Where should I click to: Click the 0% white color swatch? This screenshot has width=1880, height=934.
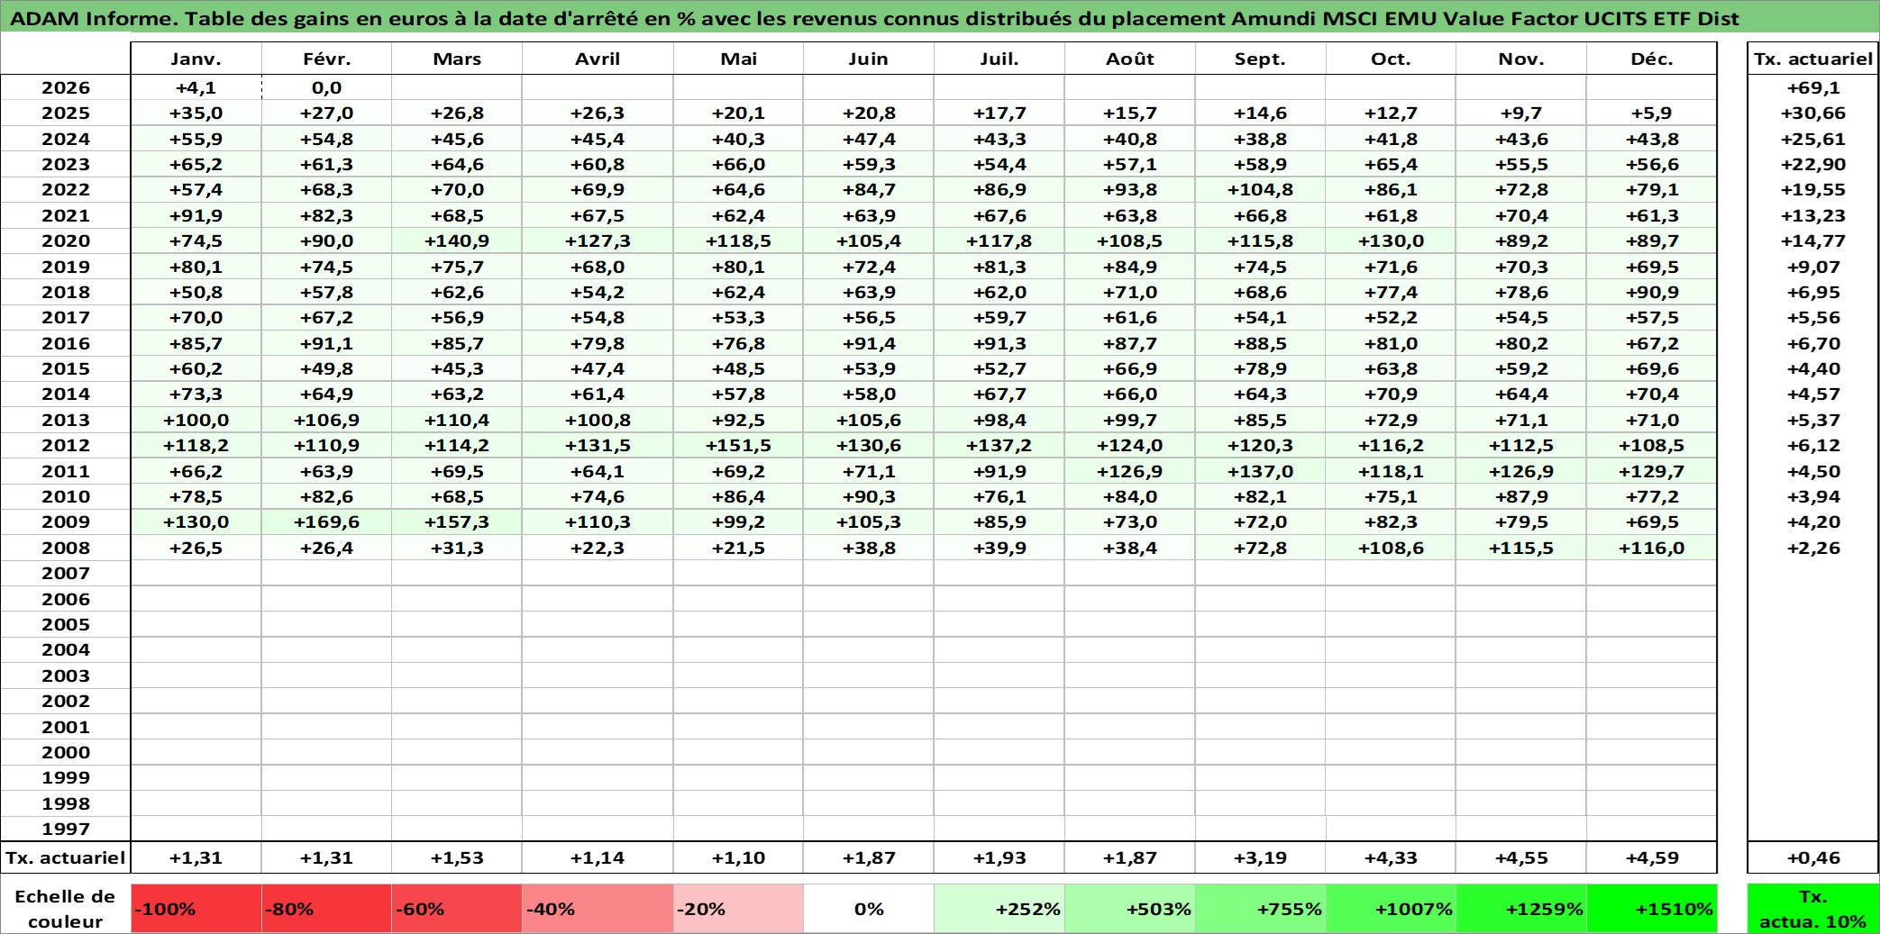(x=869, y=909)
